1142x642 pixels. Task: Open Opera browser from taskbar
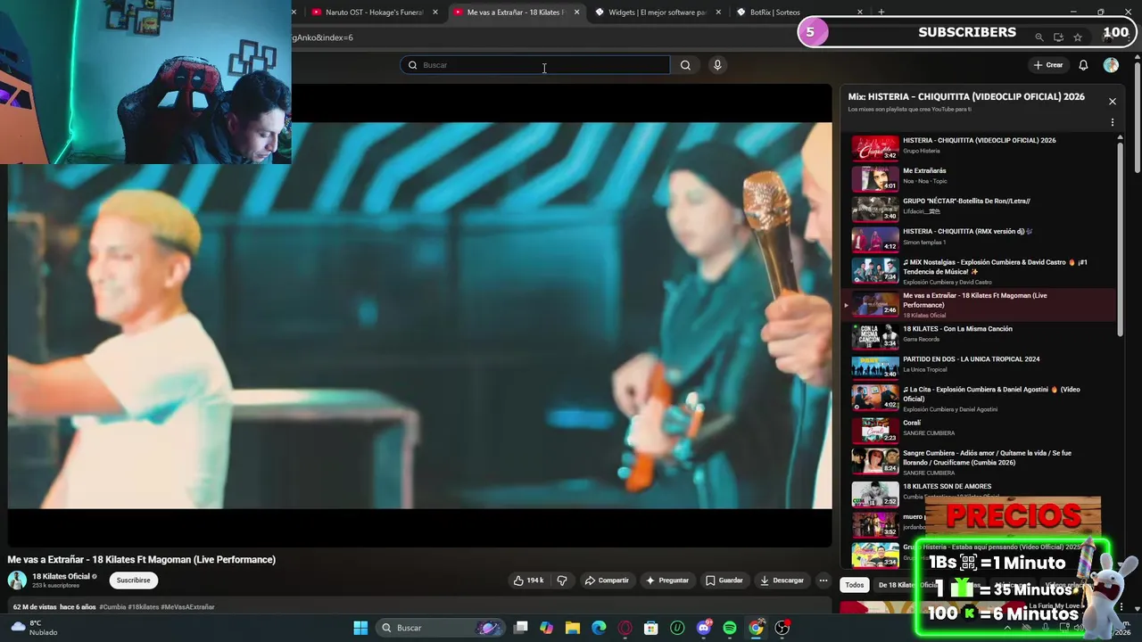click(x=625, y=628)
